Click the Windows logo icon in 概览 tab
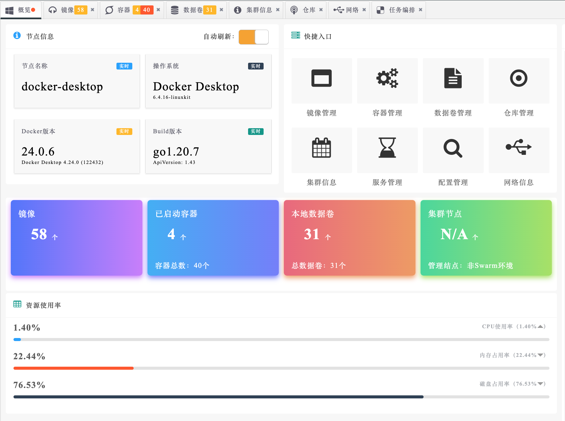565x421 pixels. [9, 10]
